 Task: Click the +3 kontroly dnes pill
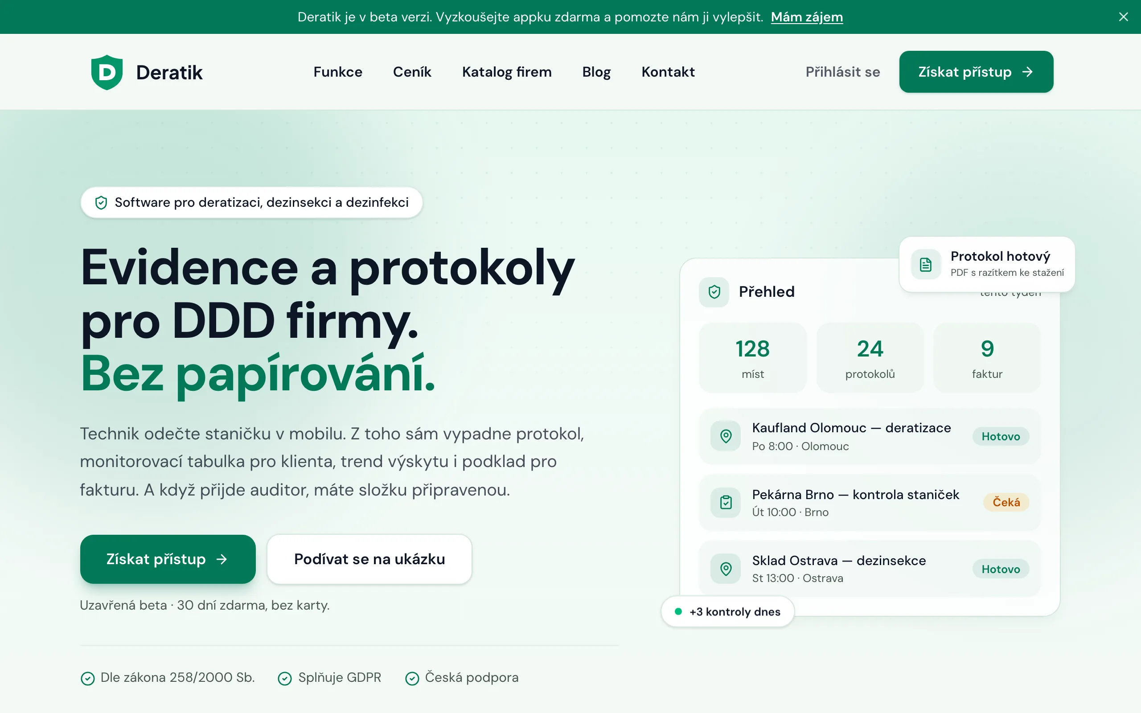727,611
